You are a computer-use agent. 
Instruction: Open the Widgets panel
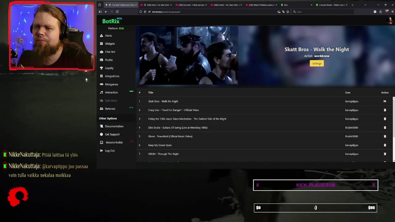click(x=107, y=44)
